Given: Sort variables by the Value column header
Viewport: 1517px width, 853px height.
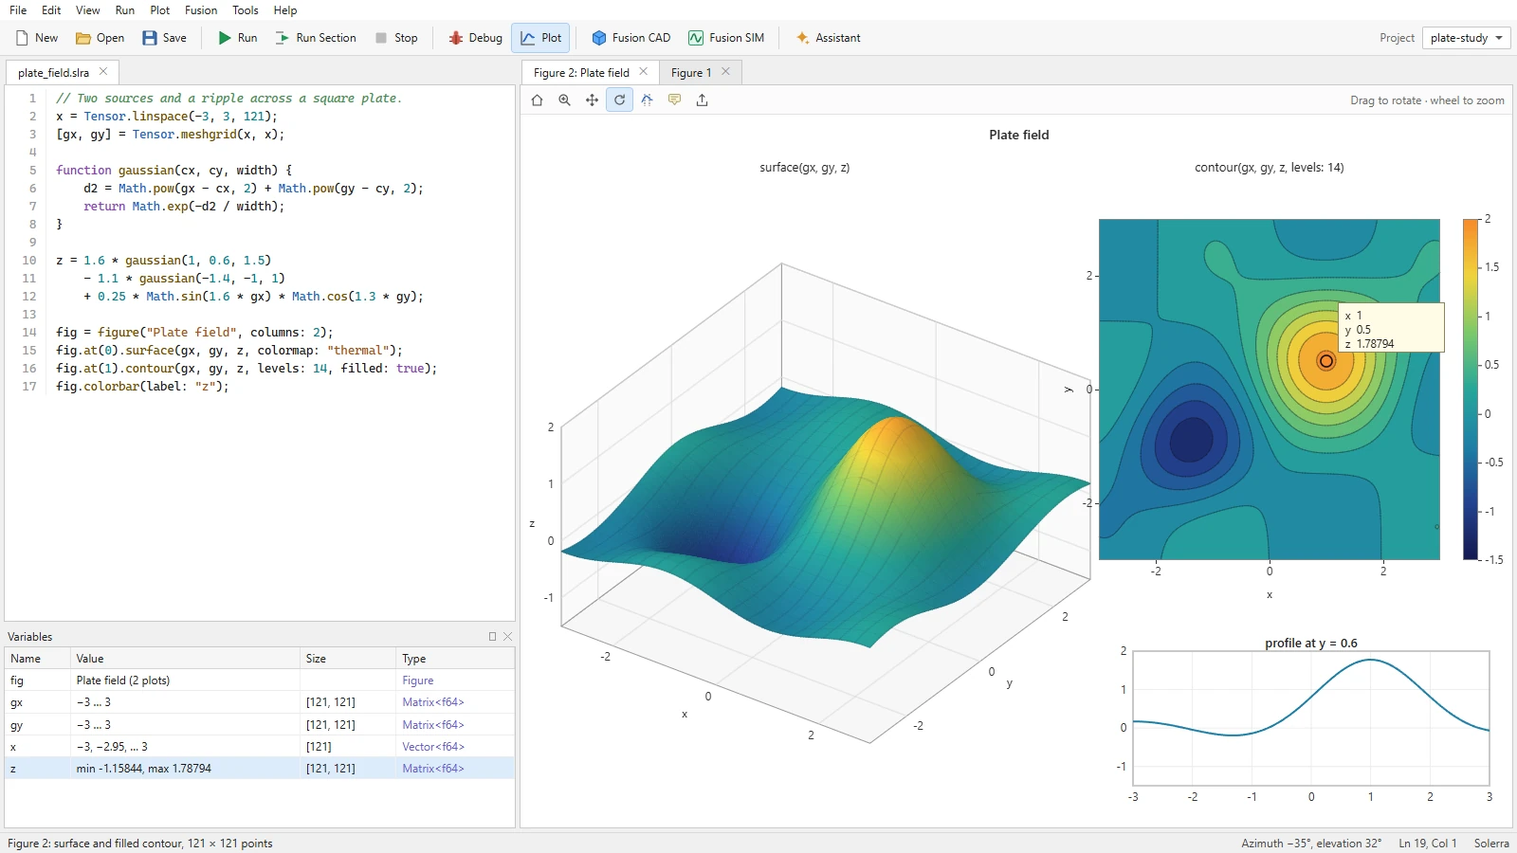Looking at the screenshot, I should 186,659.
